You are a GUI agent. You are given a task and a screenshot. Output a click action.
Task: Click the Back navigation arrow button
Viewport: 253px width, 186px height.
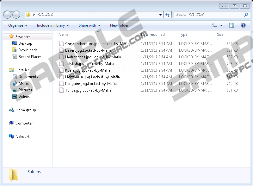point(8,15)
